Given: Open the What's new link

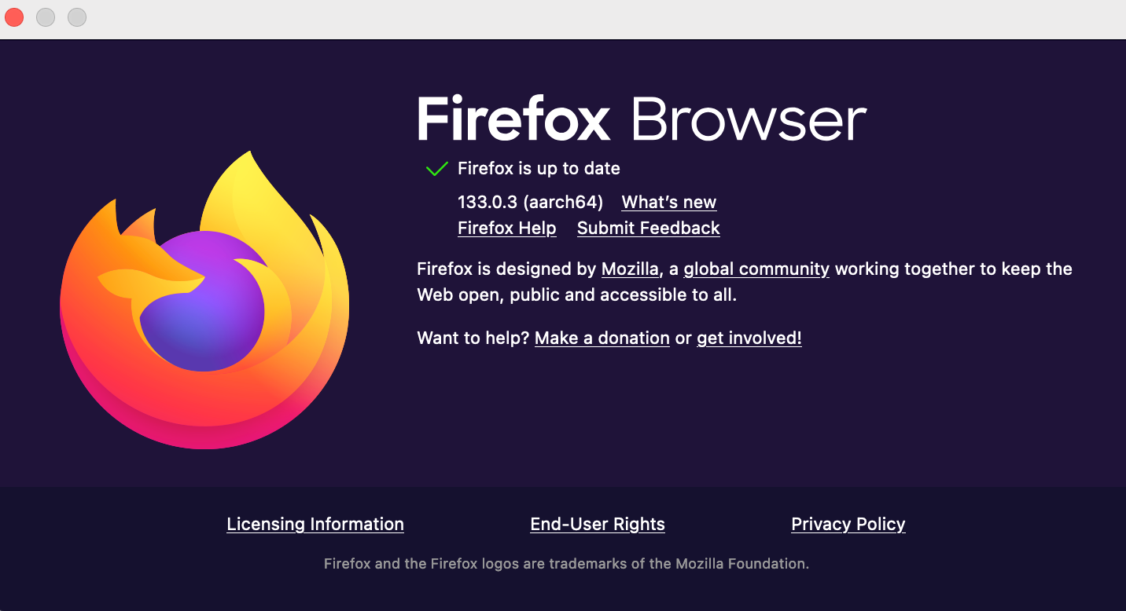Looking at the screenshot, I should (x=669, y=203).
